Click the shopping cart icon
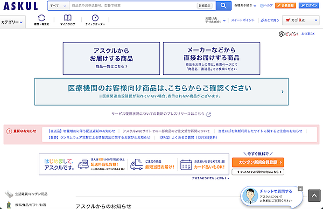This screenshot has height=209, width=323. coord(288,20)
